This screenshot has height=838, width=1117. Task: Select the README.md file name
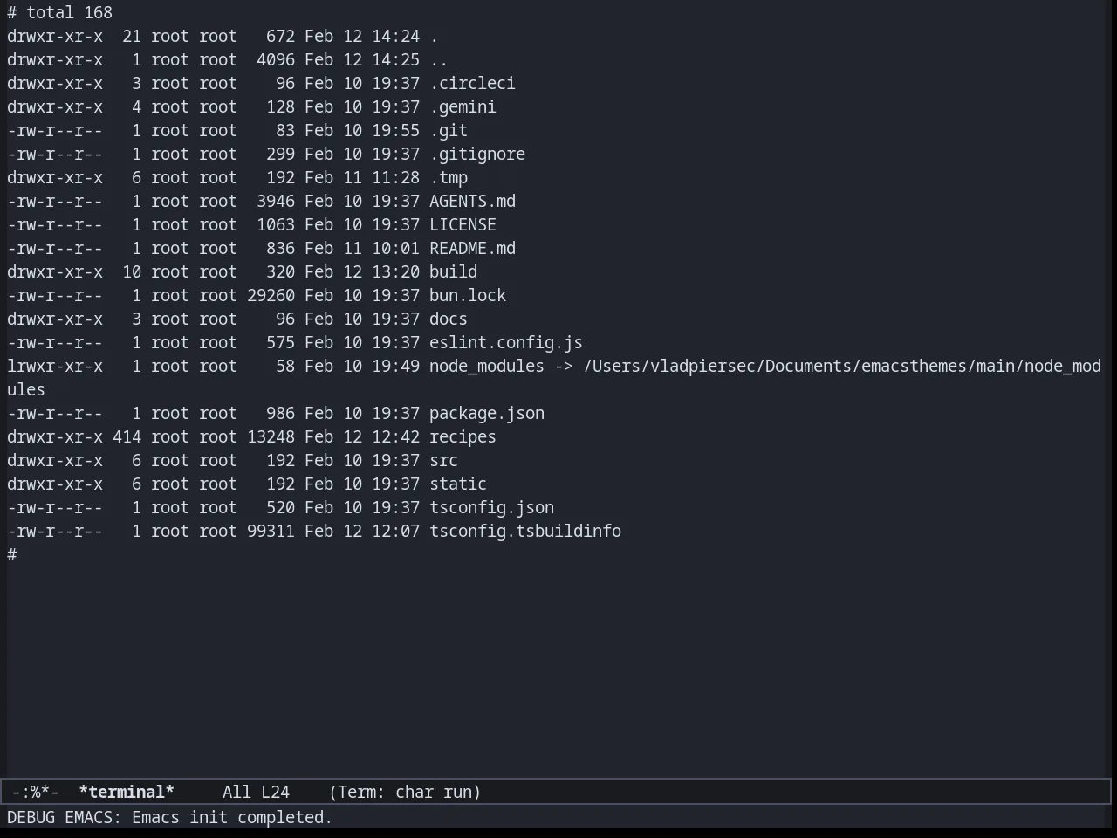click(472, 248)
